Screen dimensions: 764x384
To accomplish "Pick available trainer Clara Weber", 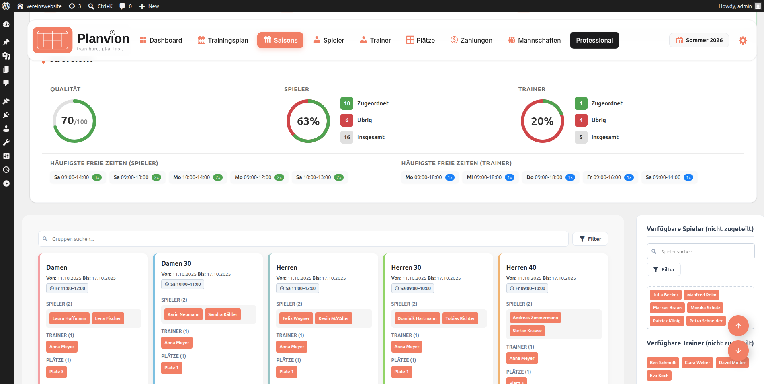I will click(697, 363).
